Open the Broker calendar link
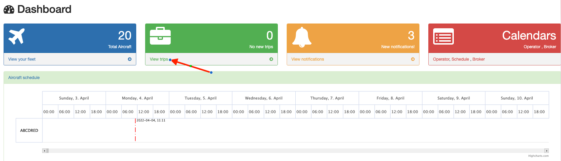Viewport: 561px width, 161px height. [479, 59]
